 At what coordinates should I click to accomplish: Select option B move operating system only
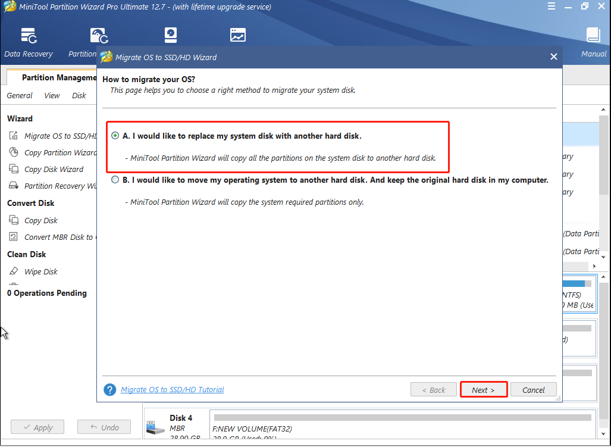pos(115,180)
